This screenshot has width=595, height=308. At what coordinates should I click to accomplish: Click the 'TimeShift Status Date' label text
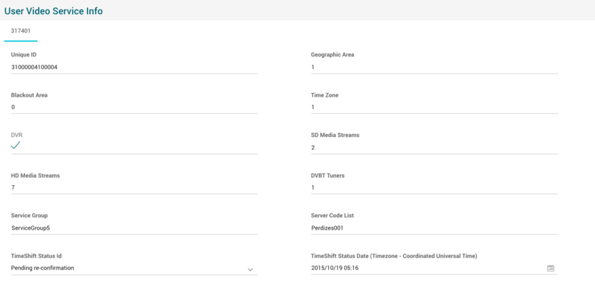click(x=393, y=255)
